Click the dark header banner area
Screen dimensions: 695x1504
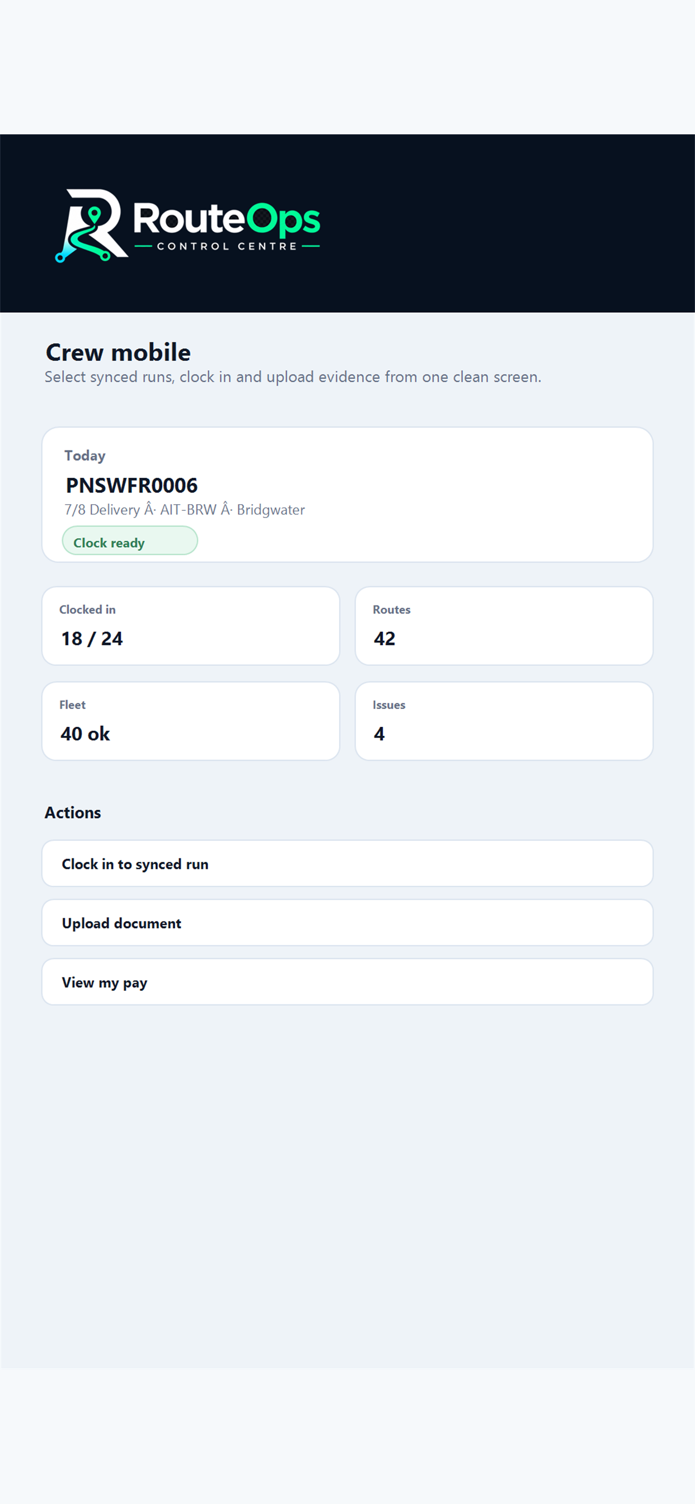point(347,223)
